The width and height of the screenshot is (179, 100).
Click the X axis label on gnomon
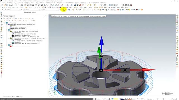click(125, 70)
